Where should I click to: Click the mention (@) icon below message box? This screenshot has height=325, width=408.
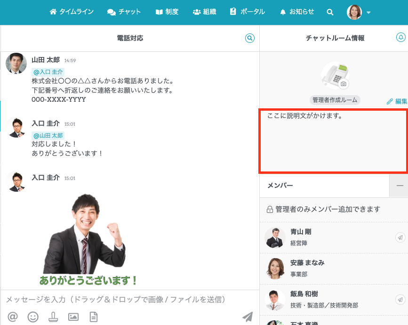[13, 317]
